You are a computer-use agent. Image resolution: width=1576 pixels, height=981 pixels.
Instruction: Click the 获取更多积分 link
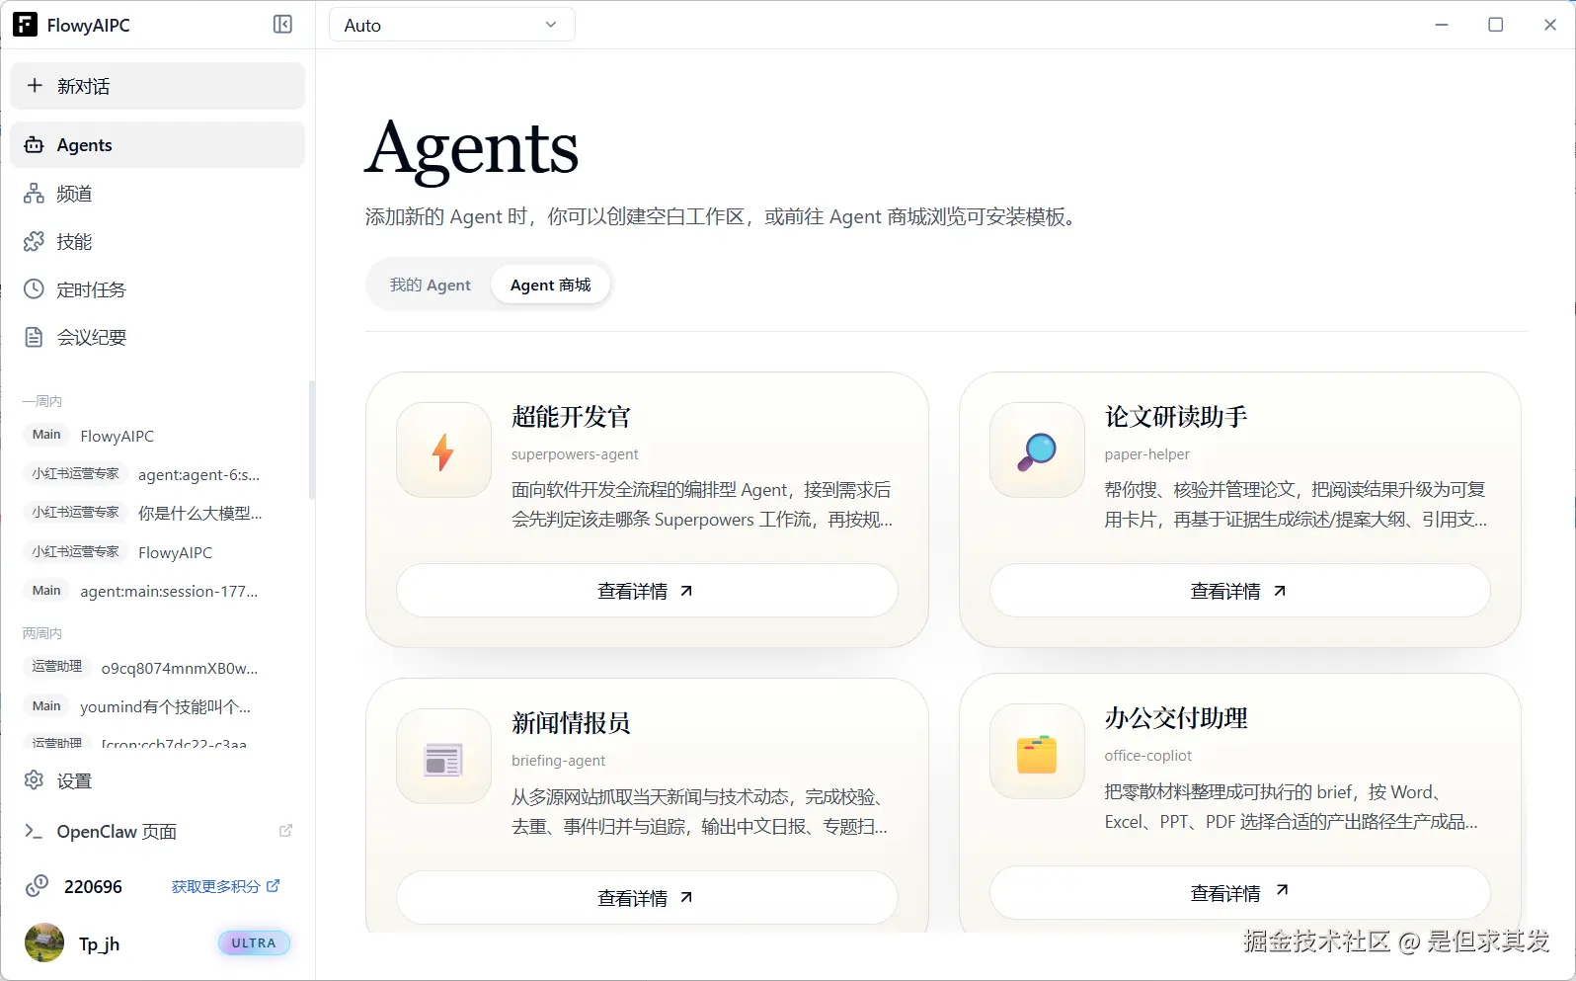tap(225, 886)
